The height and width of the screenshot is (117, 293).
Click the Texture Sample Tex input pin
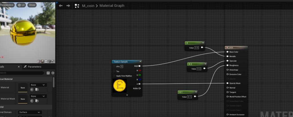pos(115,71)
